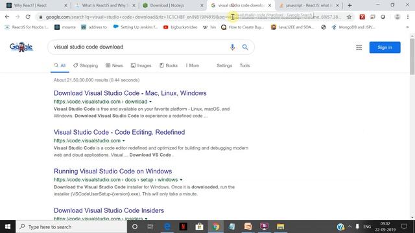The image size is (415, 233).
Task: Reload the current page
Action: [x=28, y=17]
